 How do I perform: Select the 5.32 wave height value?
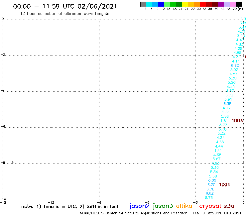pyautogui.click(x=221, y=134)
